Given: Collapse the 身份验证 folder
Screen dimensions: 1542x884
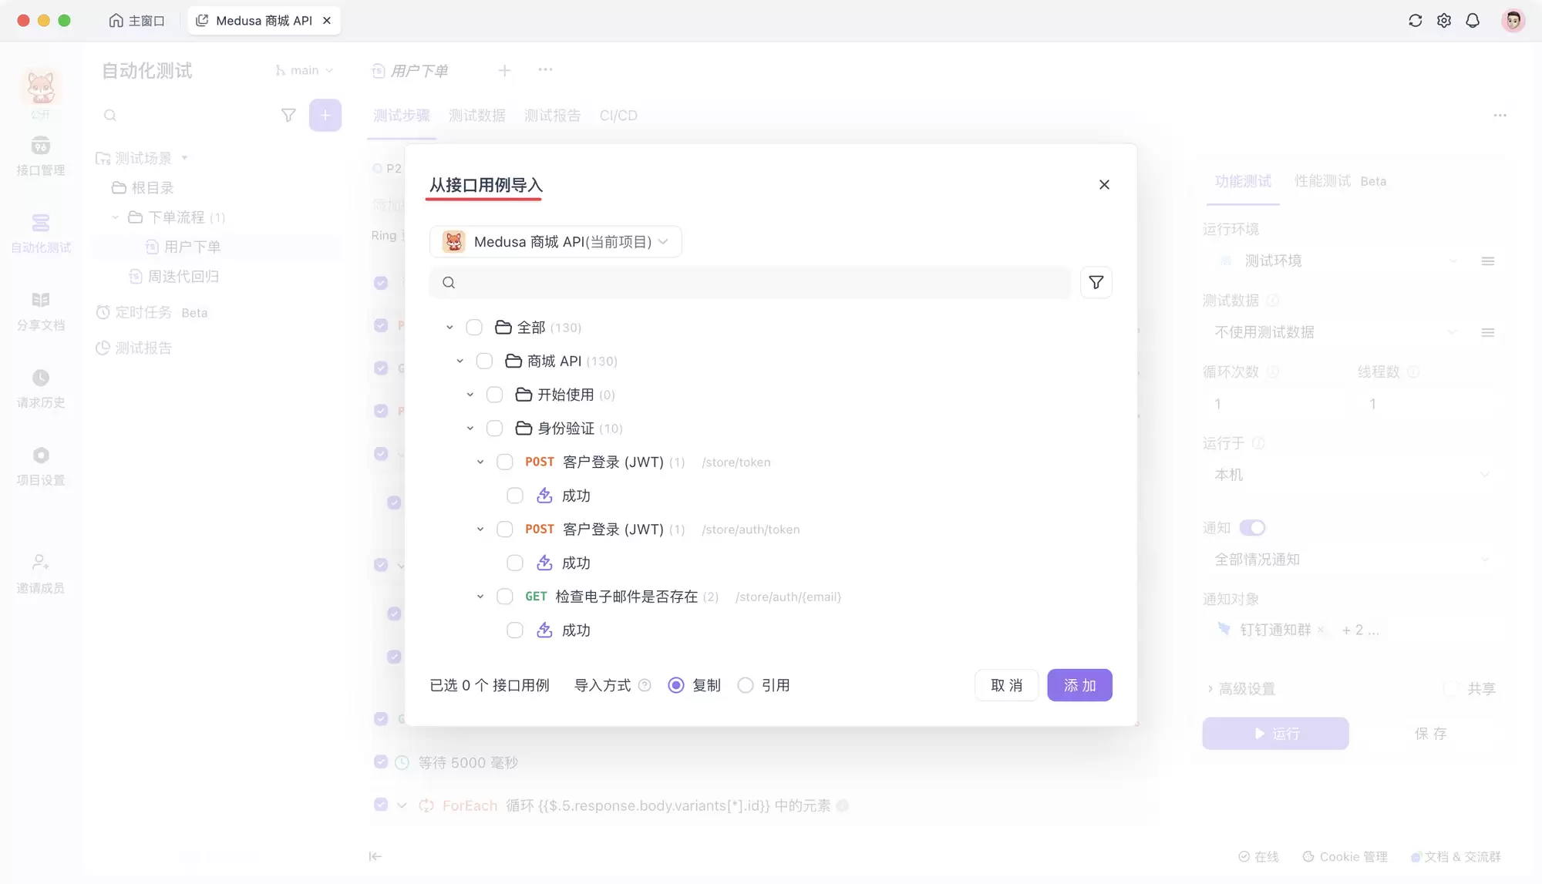Looking at the screenshot, I should (470, 429).
